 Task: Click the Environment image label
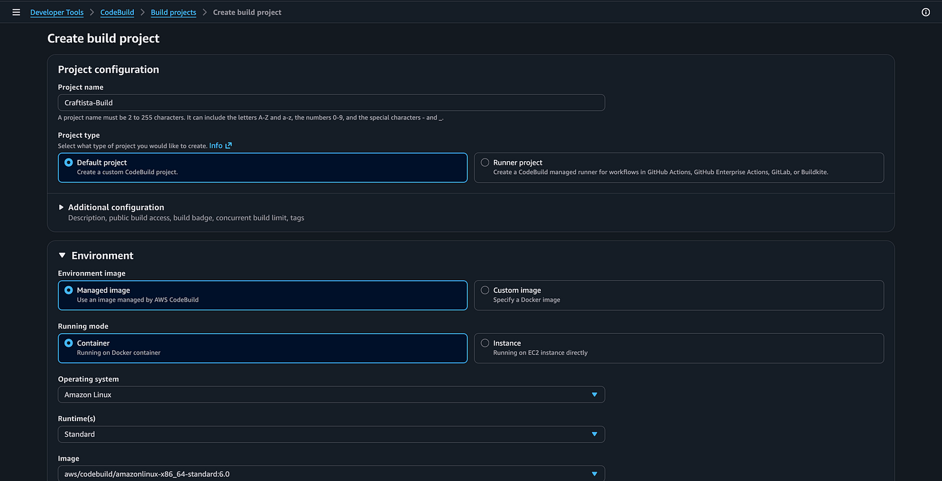coord(92,273)
